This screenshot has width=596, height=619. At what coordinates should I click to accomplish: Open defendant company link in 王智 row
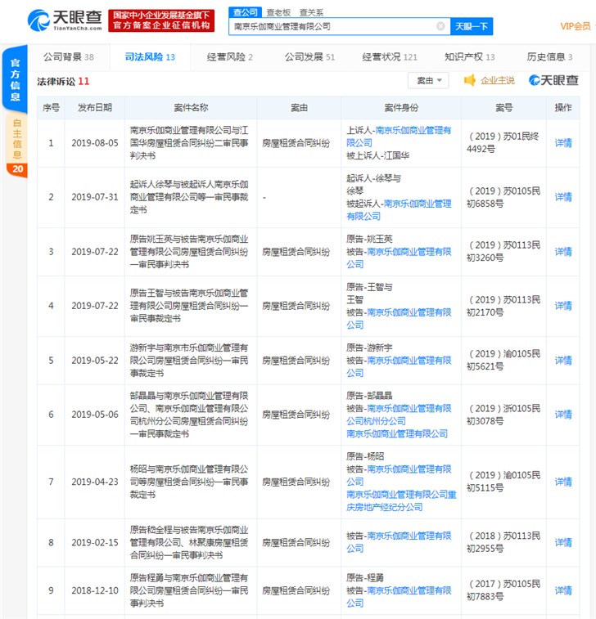pyautogui.click(x=399, y=319)
